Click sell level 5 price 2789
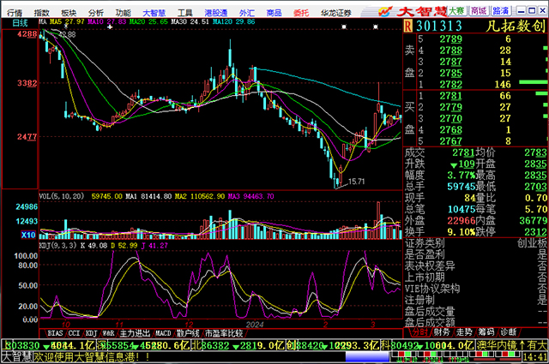549x364 pixels. (451, 39)
